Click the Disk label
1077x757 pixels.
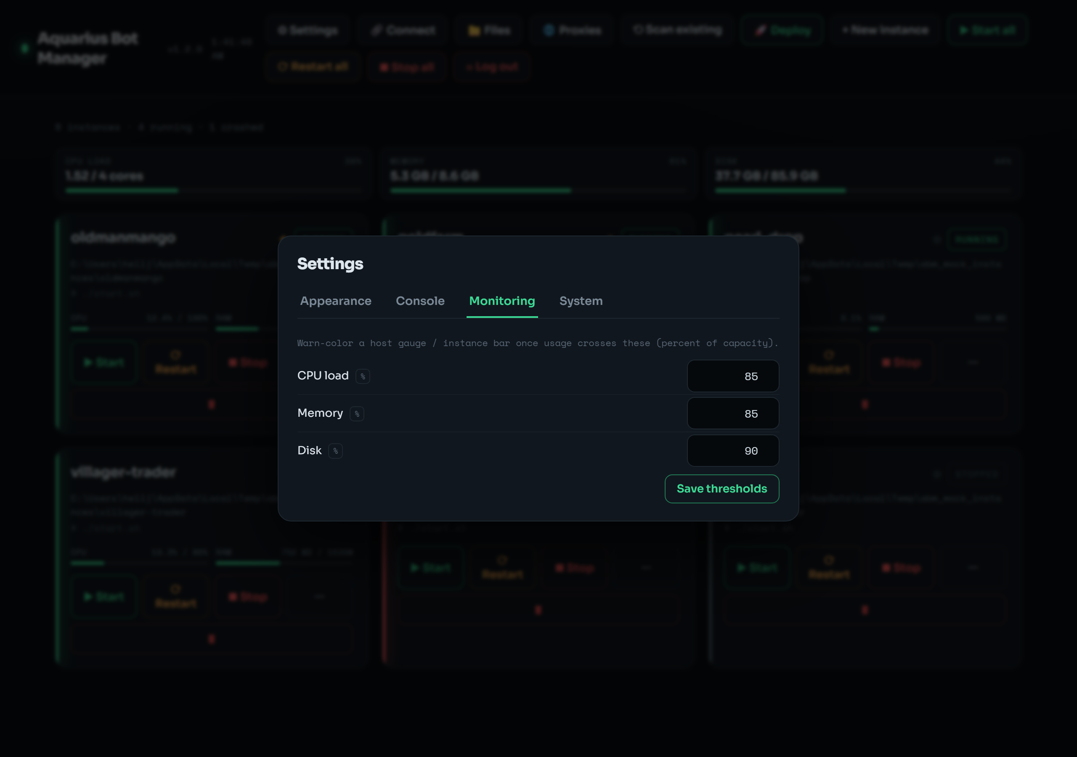pos(309,450)
